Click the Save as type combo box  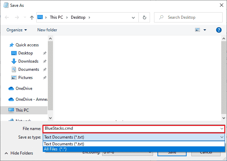click(x=134, y=137)
